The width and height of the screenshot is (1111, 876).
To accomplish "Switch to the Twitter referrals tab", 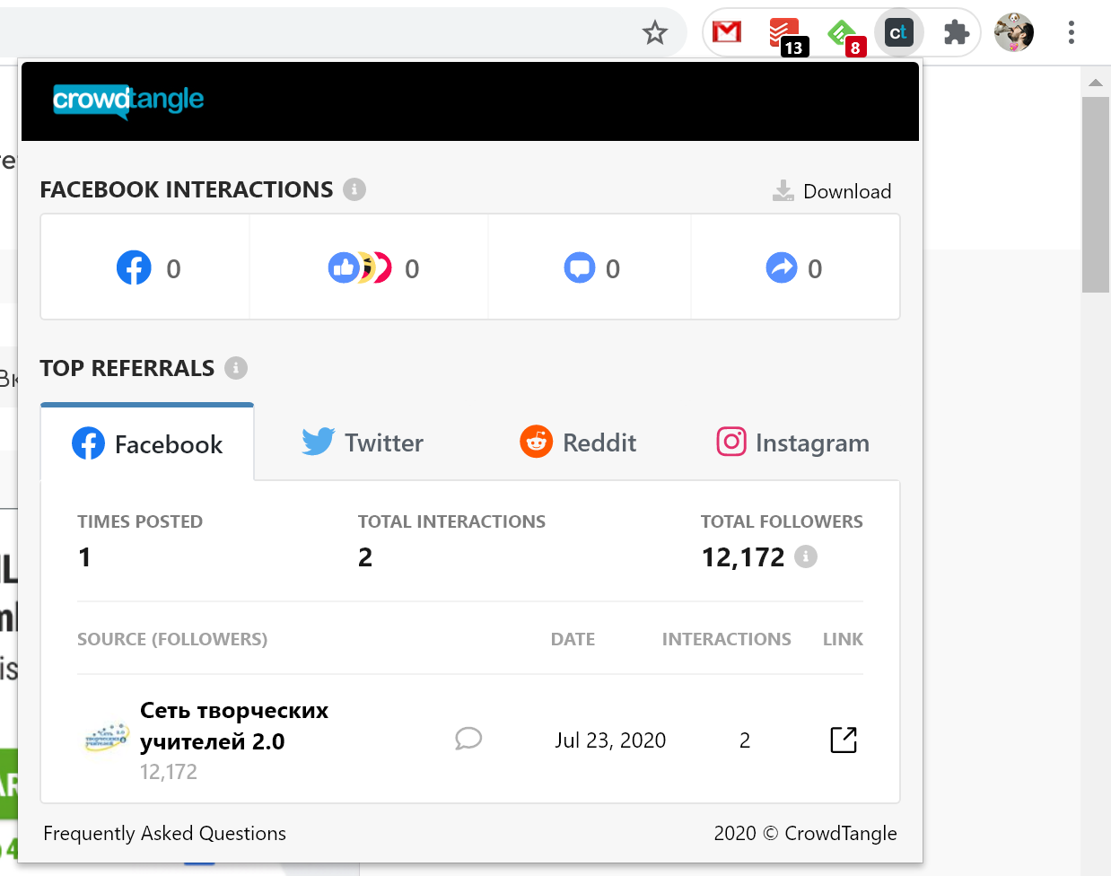I will point(363,442).
